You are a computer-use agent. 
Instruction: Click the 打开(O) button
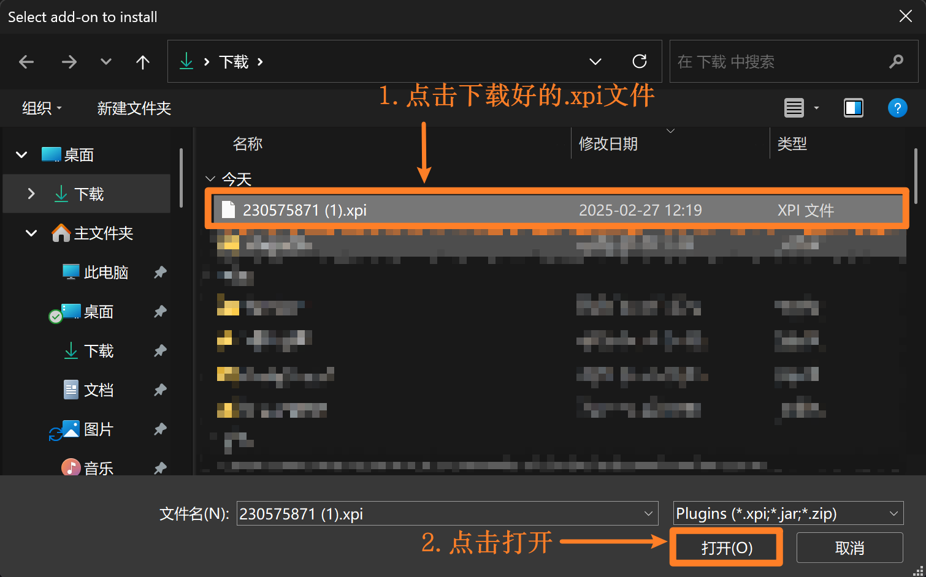(727, 548)
